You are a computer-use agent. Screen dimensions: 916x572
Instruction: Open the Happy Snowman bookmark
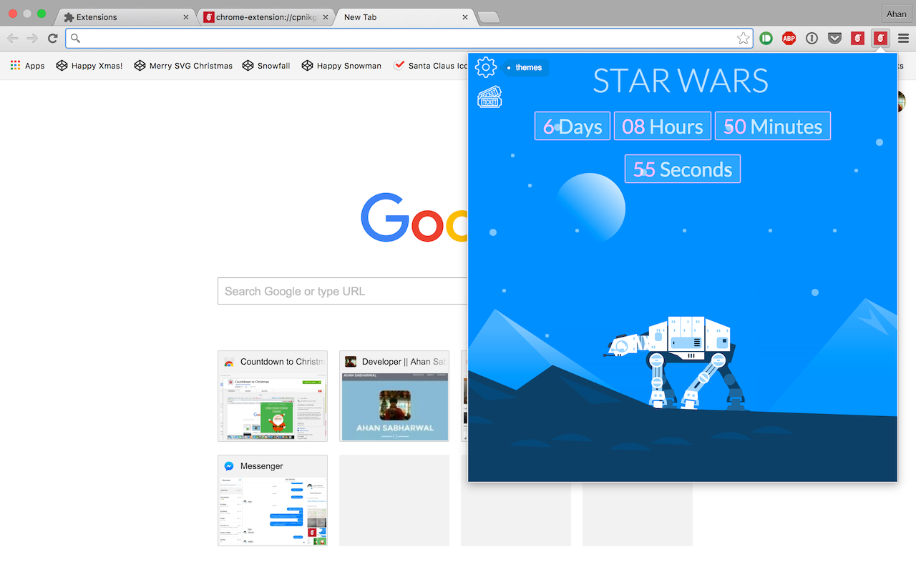tap(341, 66)
